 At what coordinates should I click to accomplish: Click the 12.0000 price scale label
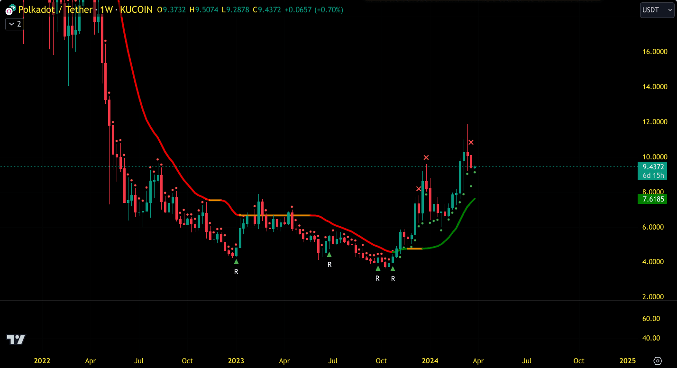pyautogui.click(x=655, y=122)
